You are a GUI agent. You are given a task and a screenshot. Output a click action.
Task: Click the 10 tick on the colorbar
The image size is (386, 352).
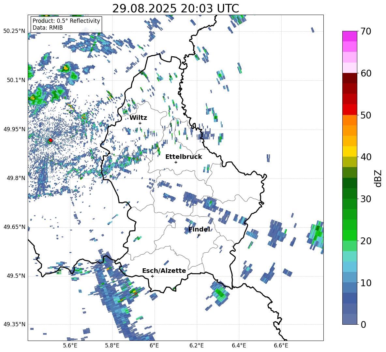[366, 283]
